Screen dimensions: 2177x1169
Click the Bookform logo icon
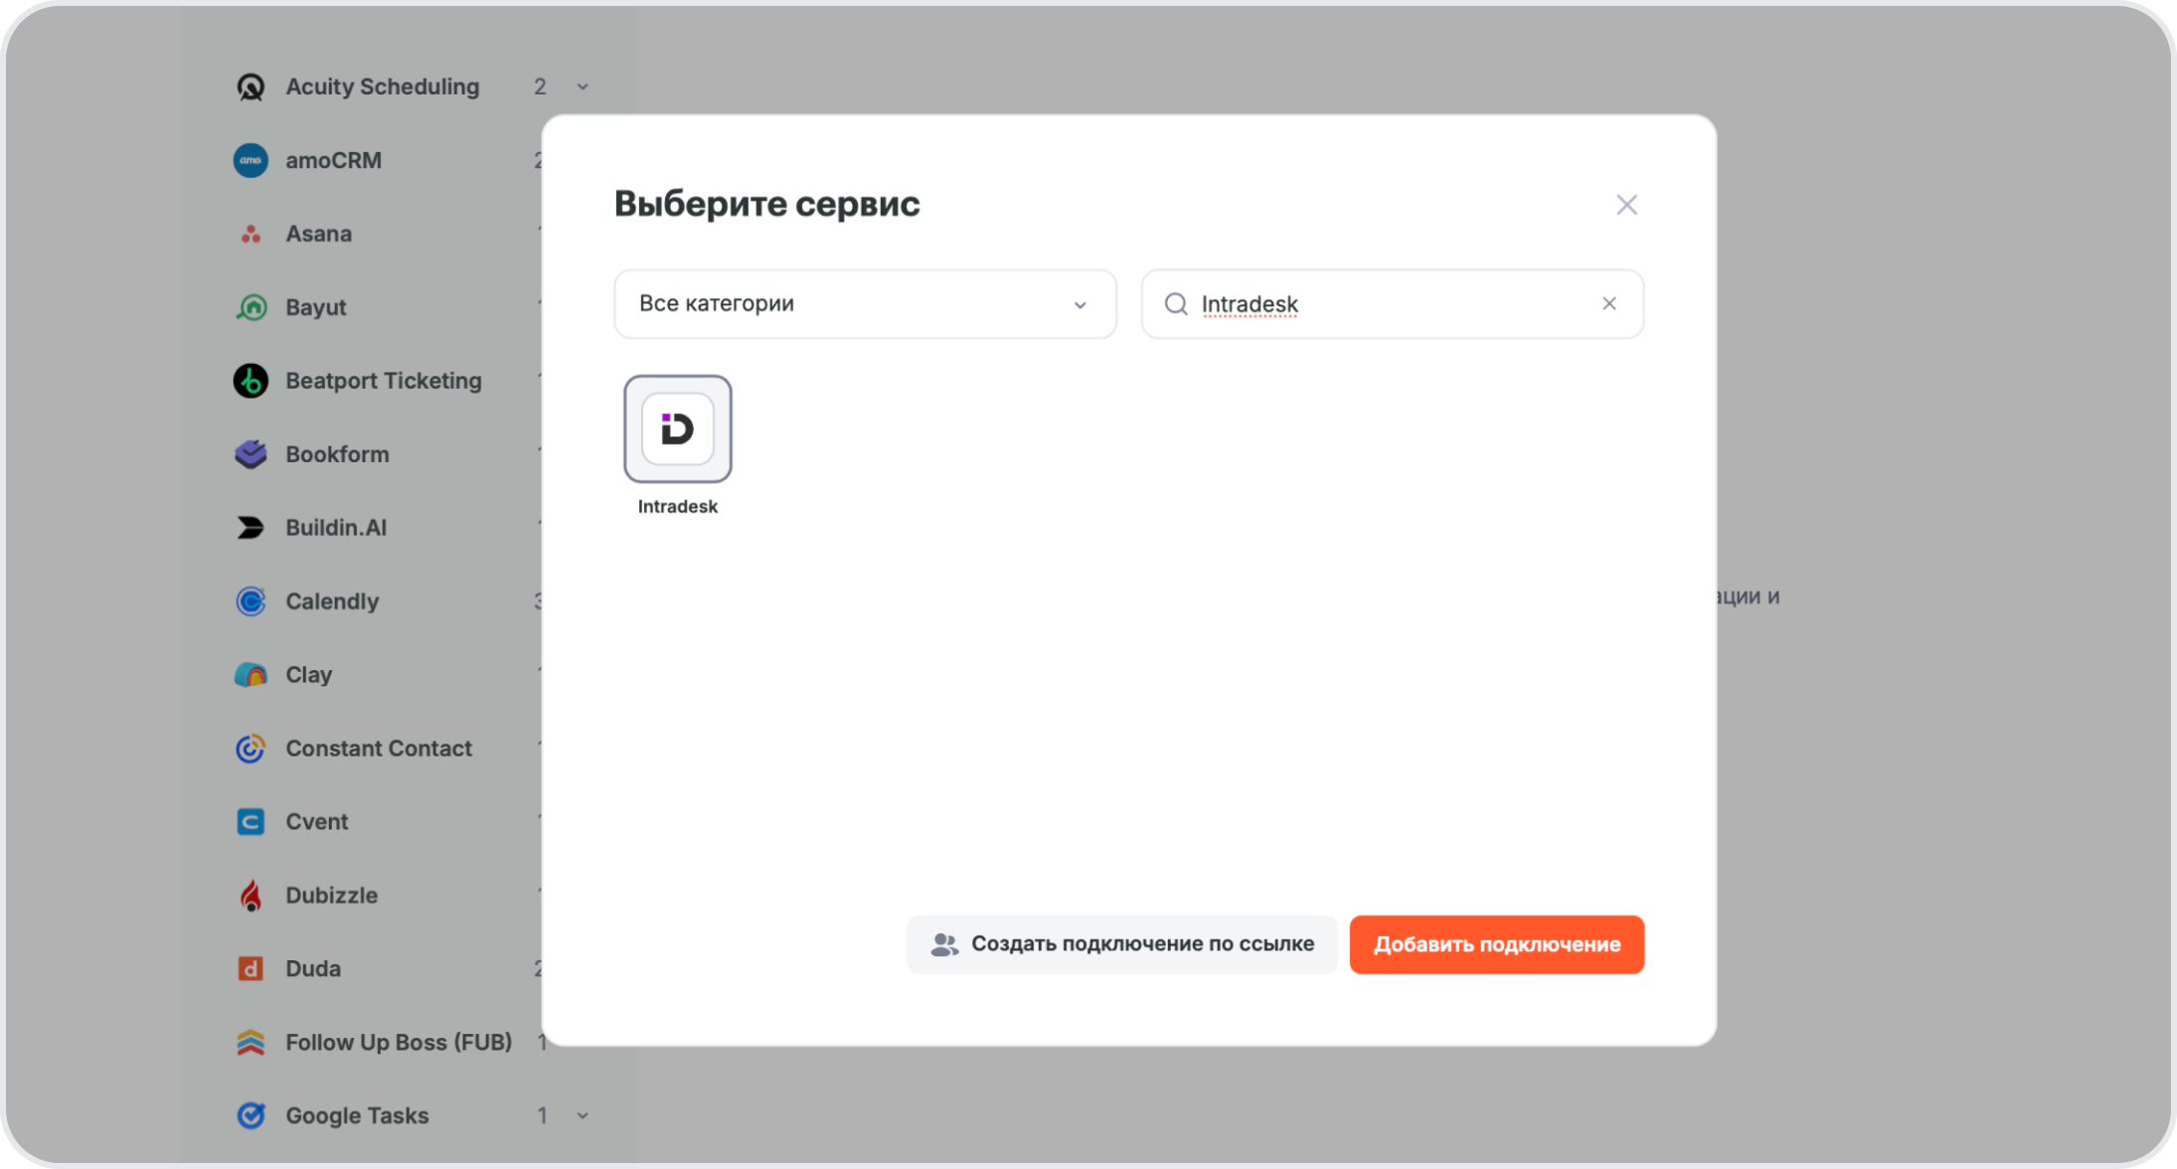coord(251,454)
